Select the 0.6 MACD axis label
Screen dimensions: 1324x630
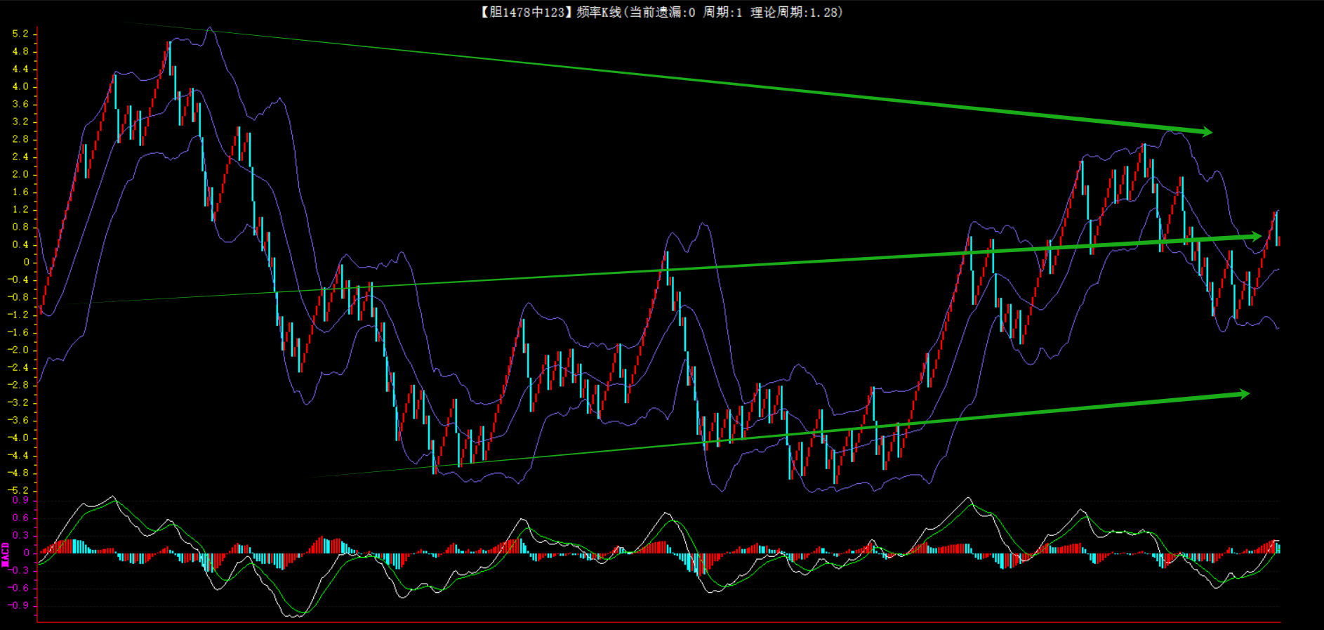[21, 518]
